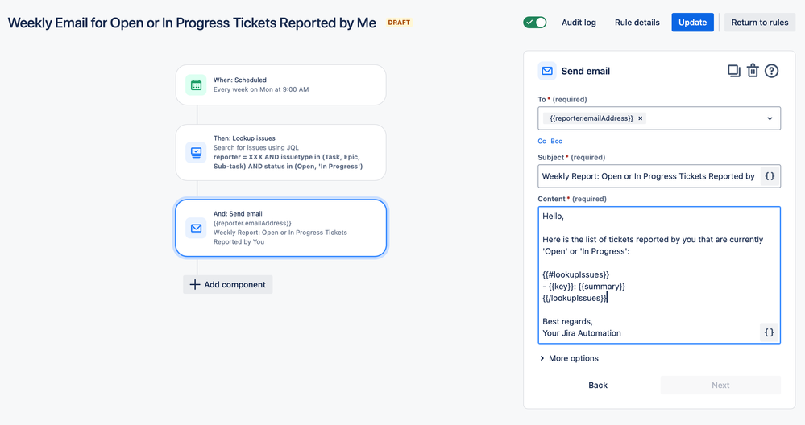The width and height of the screenshot is (805, 425).
Task: Open the To recipients dropdown
Action: click(770, 118)
